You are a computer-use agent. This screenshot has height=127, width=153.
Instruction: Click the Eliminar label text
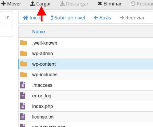tap(113, 4)
